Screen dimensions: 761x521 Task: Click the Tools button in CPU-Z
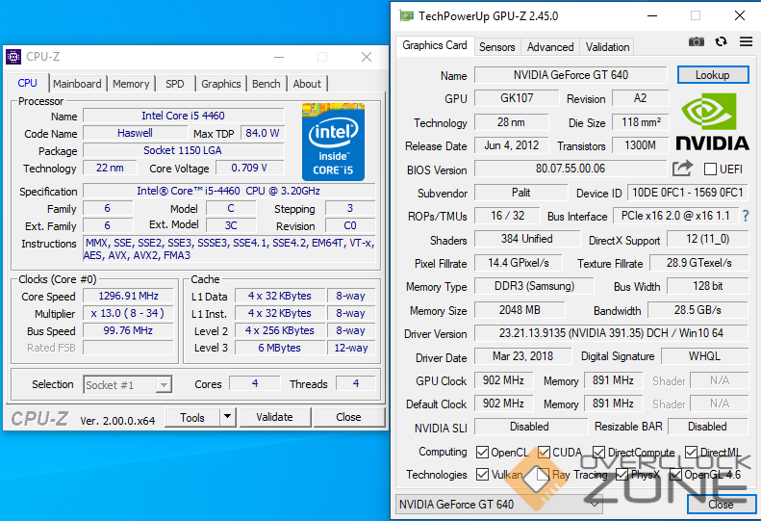click(192, 418)
